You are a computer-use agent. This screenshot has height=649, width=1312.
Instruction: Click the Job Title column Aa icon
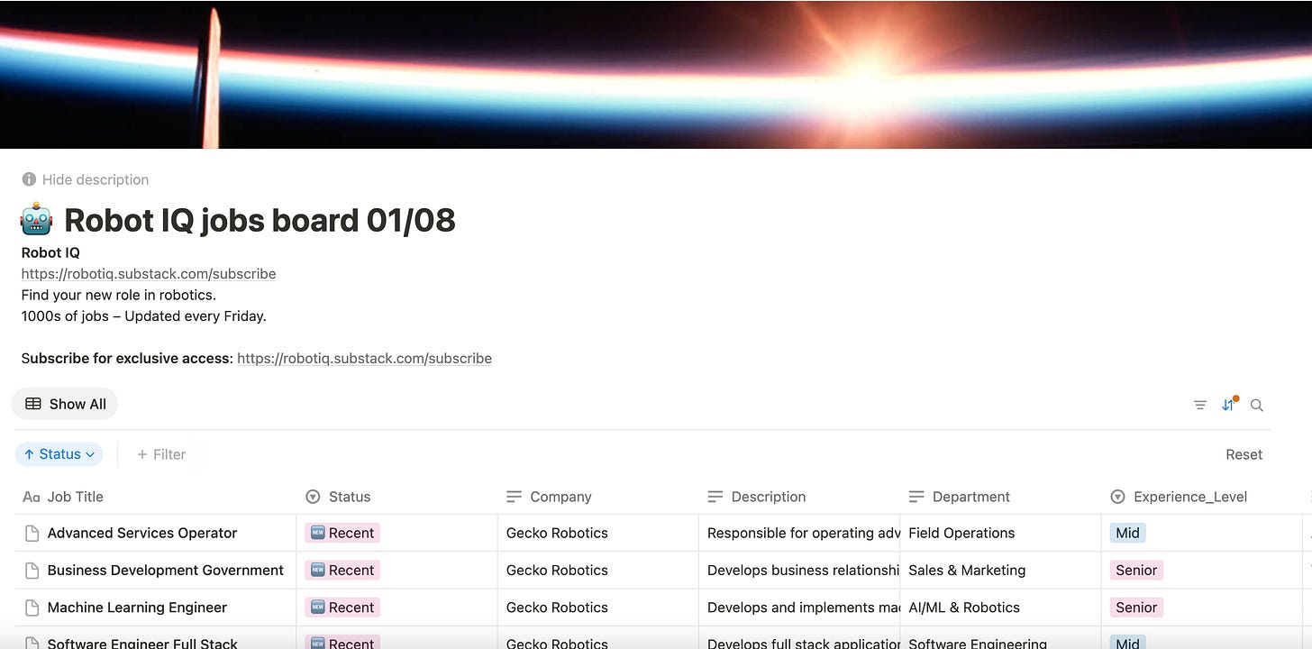point(32,497)
